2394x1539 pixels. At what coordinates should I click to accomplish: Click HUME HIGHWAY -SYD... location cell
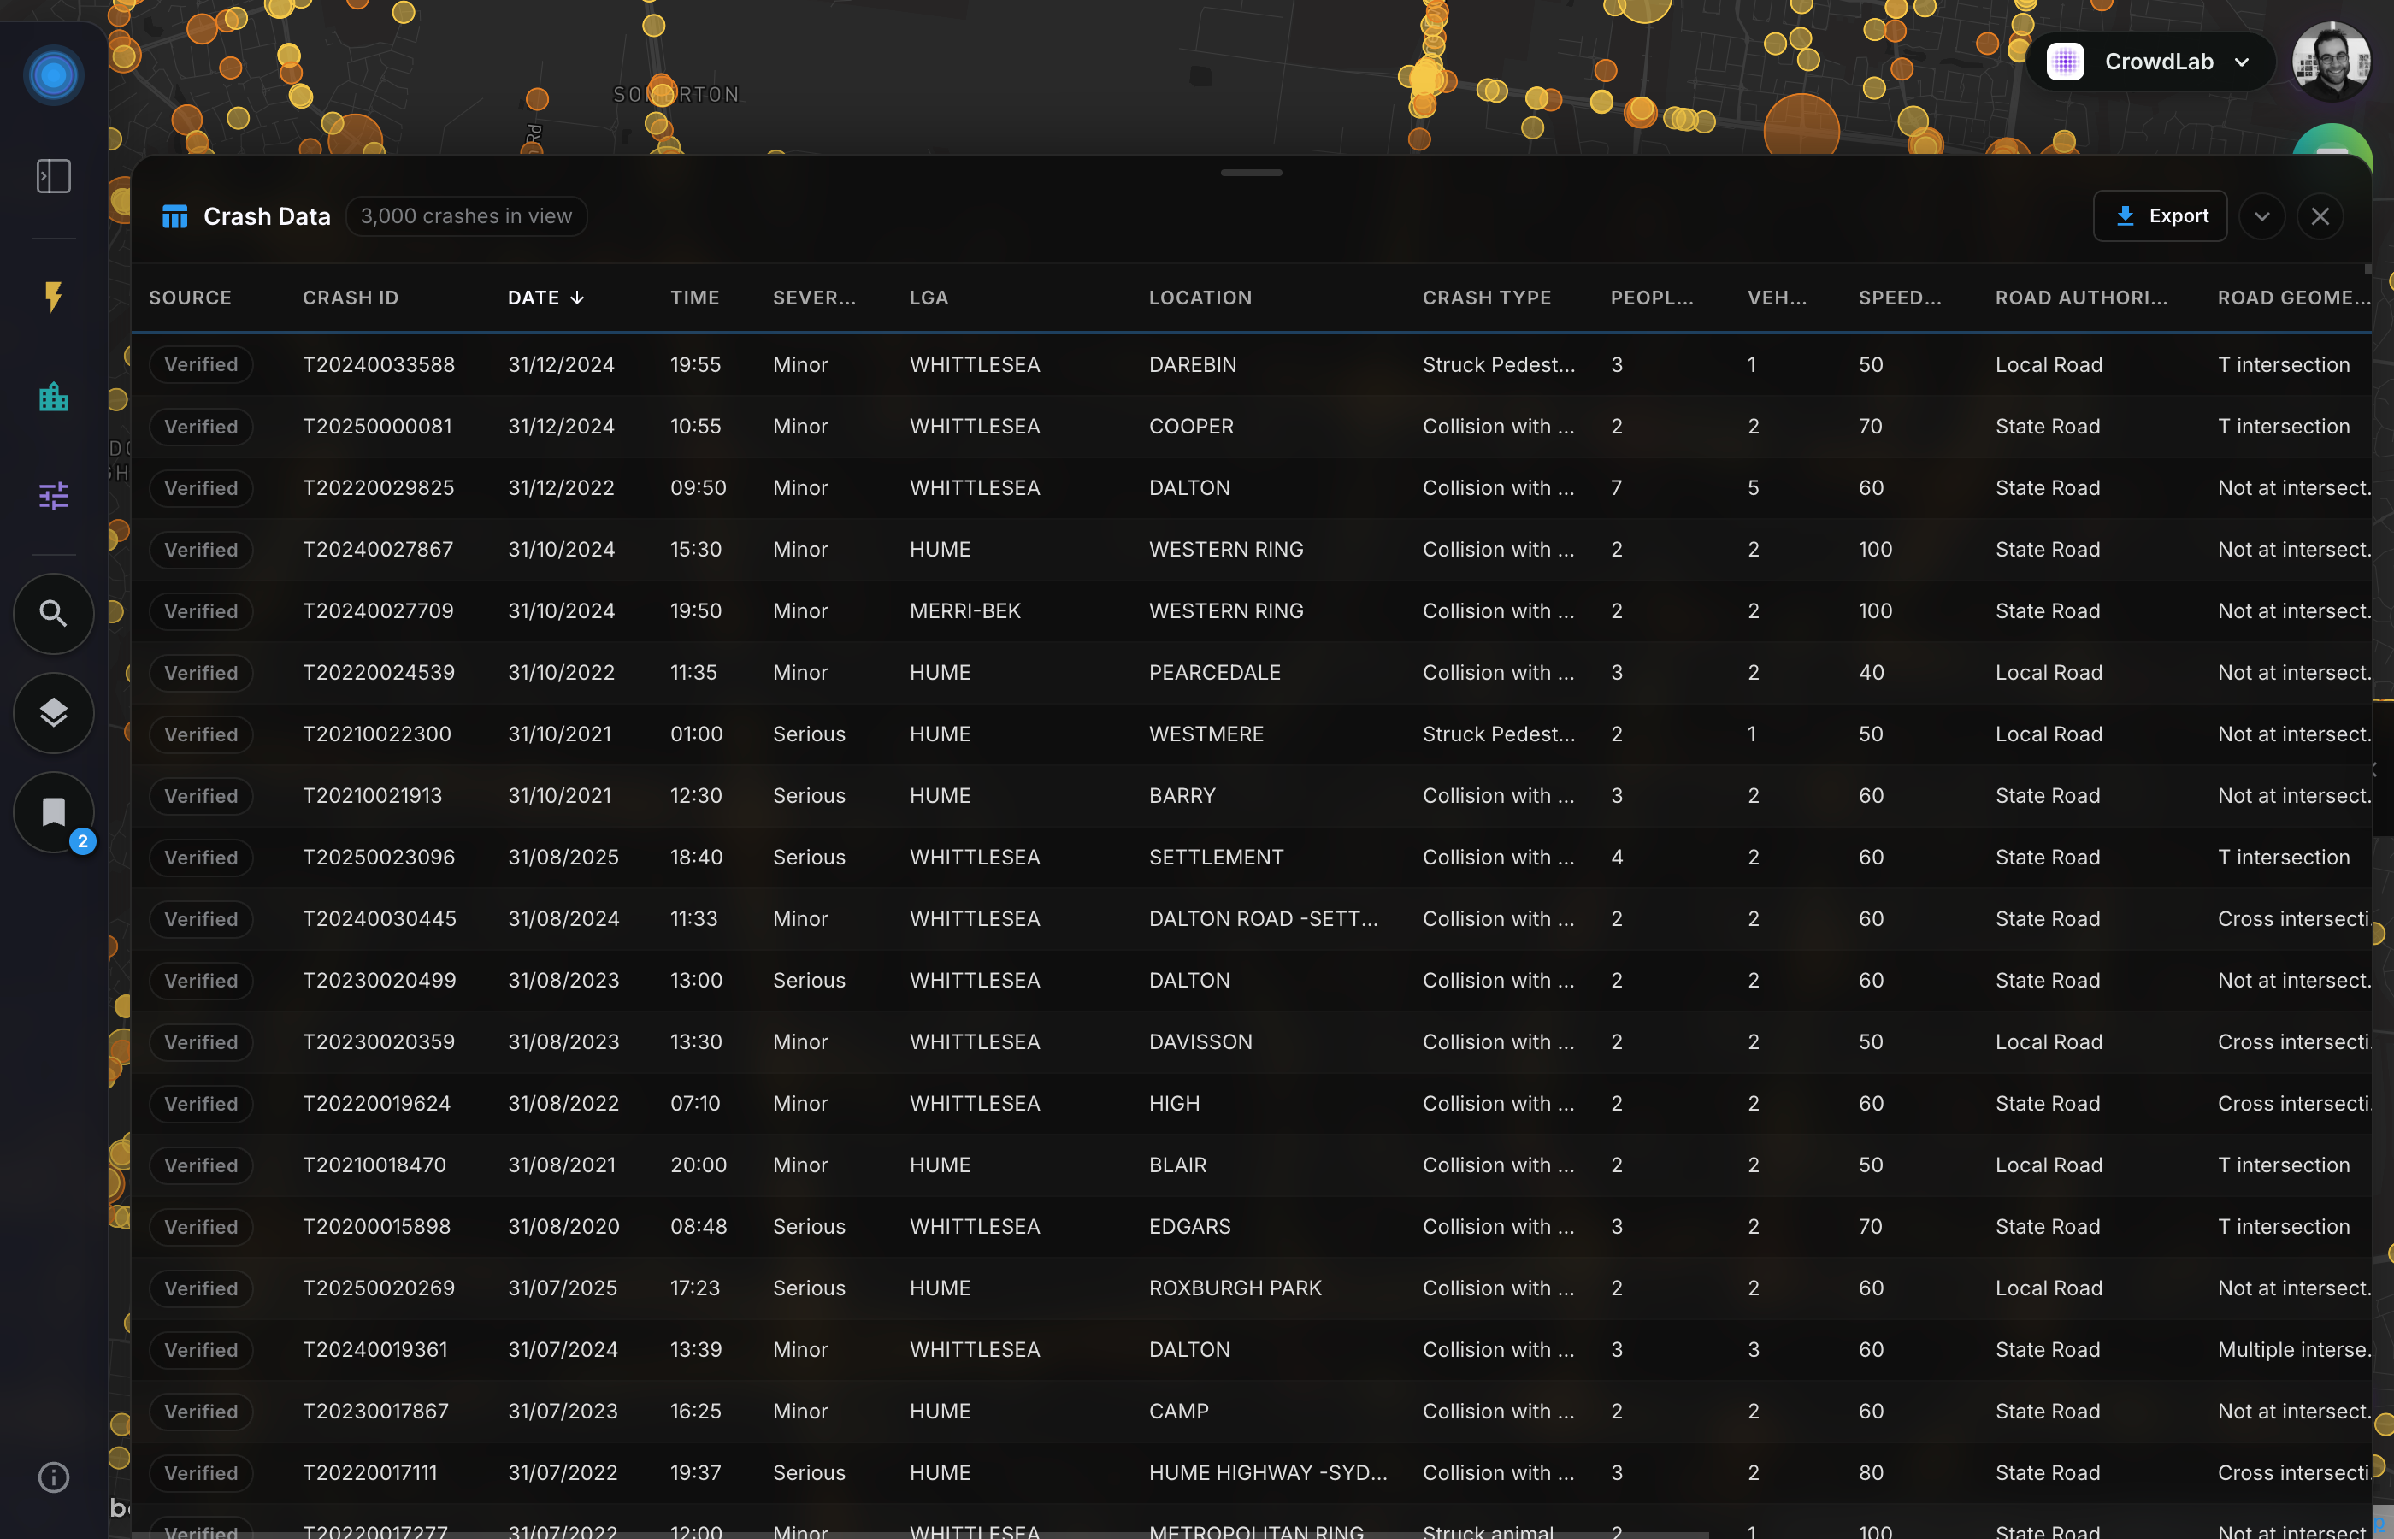pyautogui.click(x=1268, y=1473)
